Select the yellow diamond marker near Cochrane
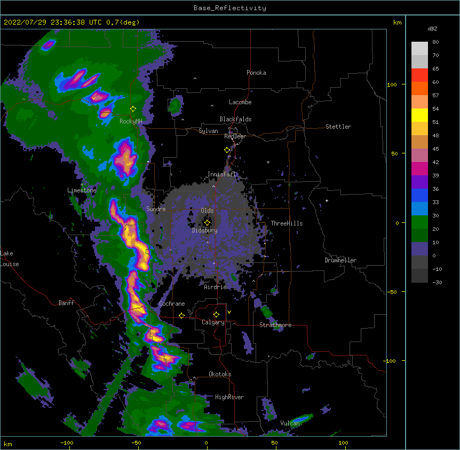The height and width of the screenshot is (450, 460). tap(181, 315)
